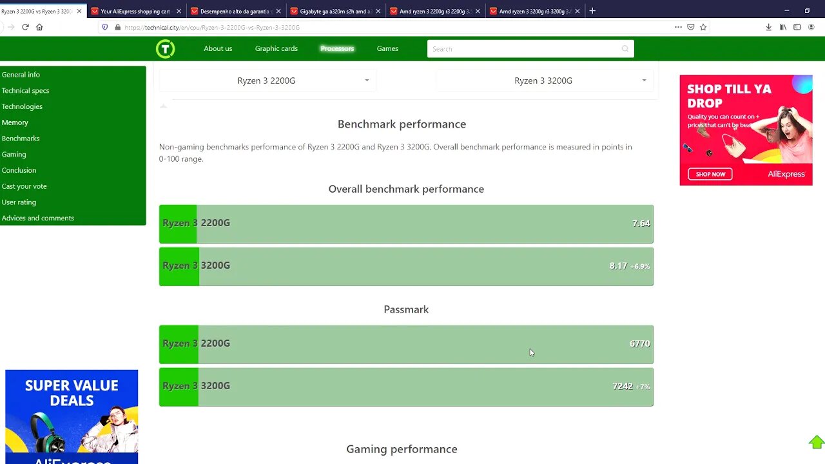Open the downloads panel
The width and height of the screenshot is (825, 464).
coord(768,27)
